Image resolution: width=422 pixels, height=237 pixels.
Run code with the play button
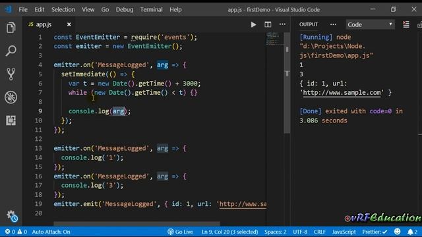point(253,25)
